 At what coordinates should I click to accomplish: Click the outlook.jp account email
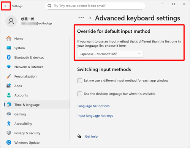[36, 24]
